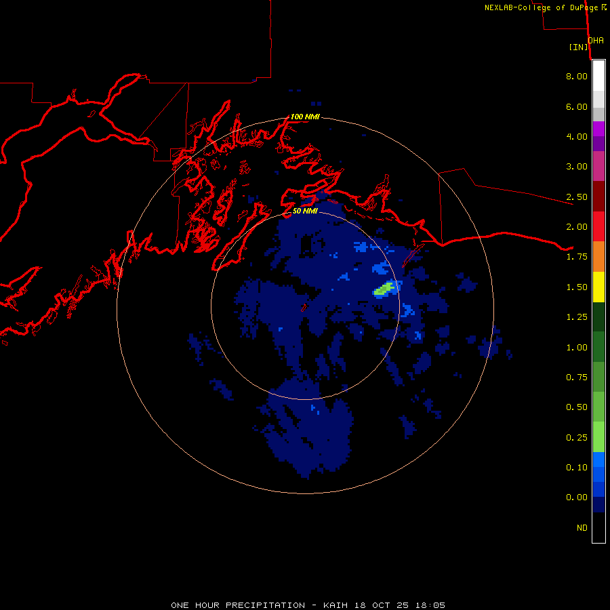Click the 8.00 legend value
610x610 pixels.
(x=577, y=76)
